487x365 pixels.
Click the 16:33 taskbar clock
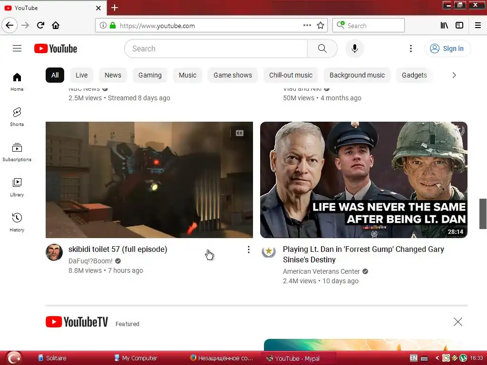476,358
